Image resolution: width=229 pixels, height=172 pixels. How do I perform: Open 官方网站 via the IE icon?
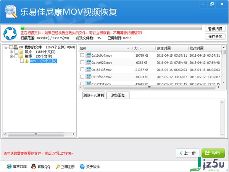point(9,167)
